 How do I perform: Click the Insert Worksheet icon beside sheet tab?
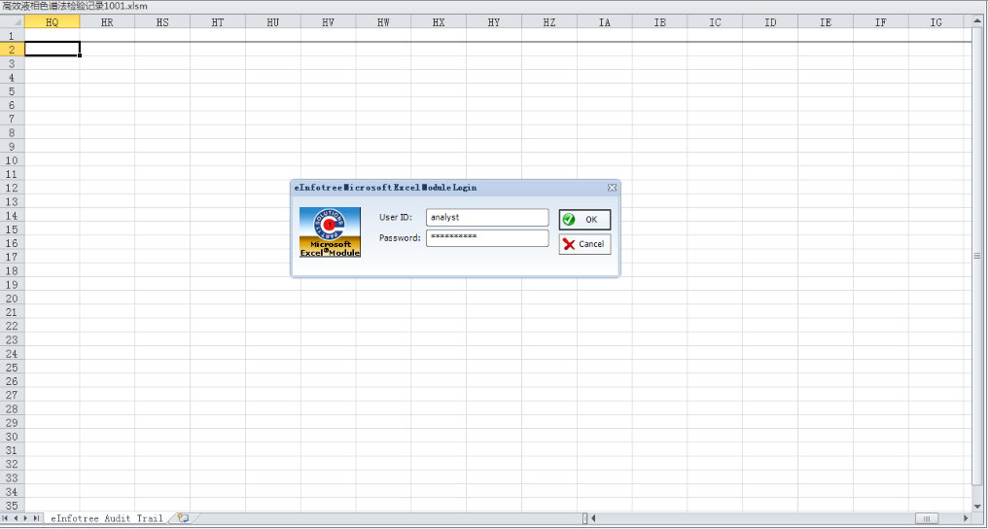(182, 518)
